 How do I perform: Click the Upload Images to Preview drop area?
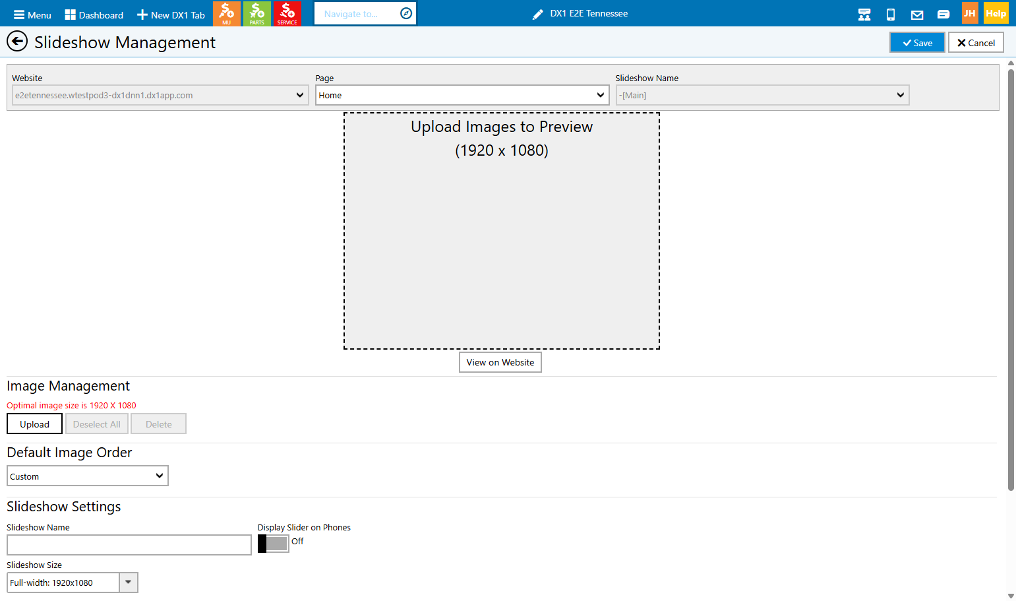(502, 231)
